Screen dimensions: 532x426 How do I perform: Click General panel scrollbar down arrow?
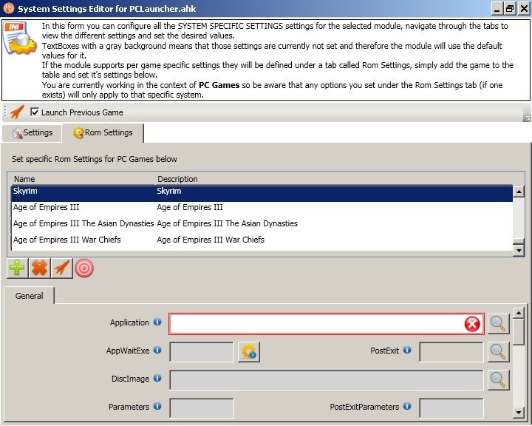pos(519,413)
